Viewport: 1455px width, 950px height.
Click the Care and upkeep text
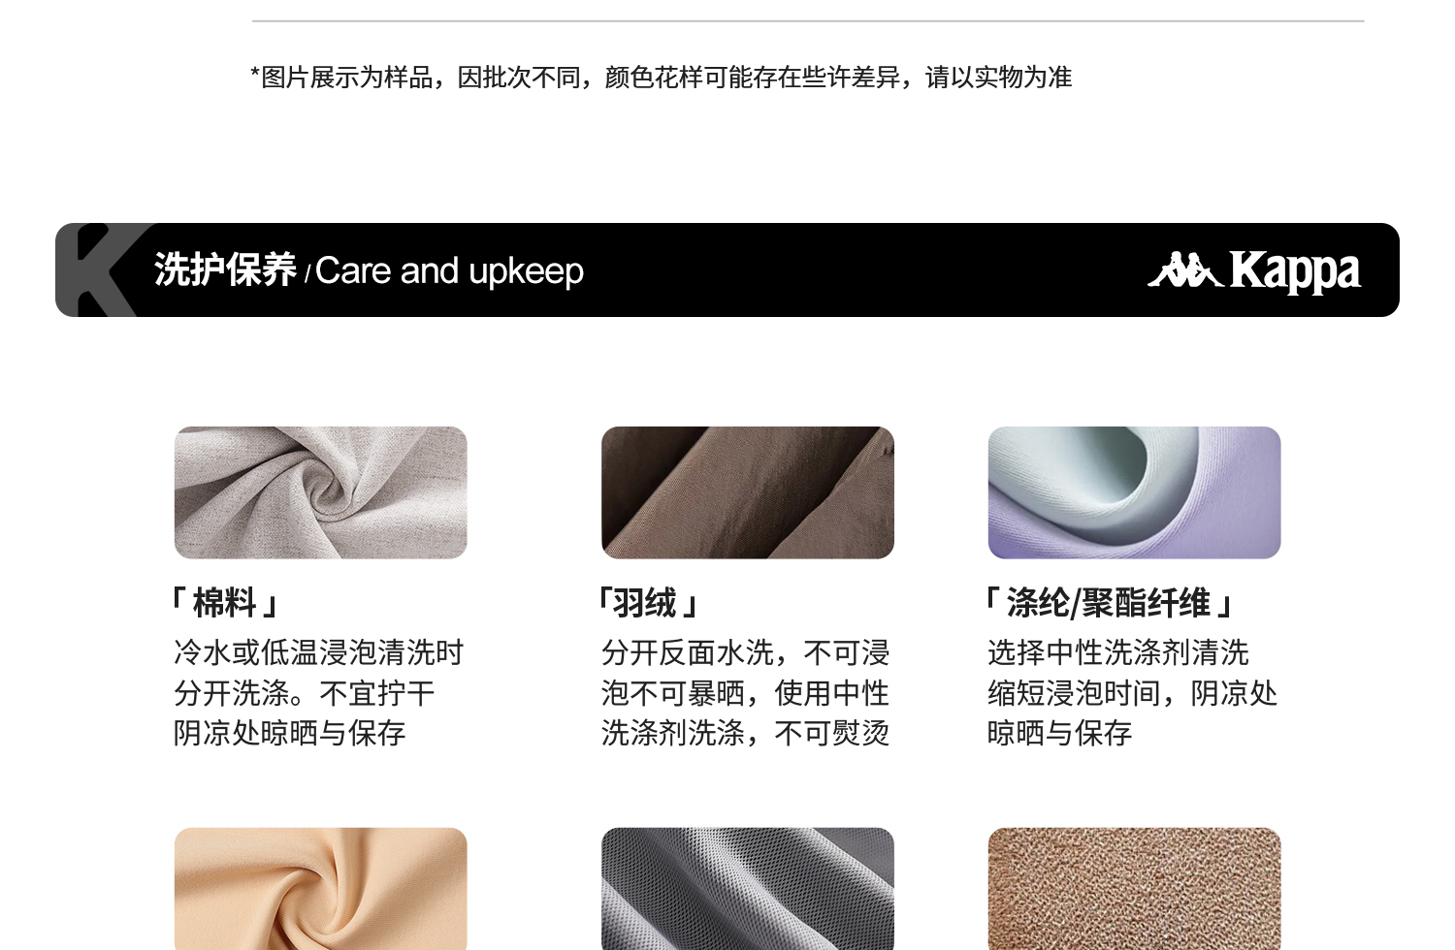click(x=449, y=271)
